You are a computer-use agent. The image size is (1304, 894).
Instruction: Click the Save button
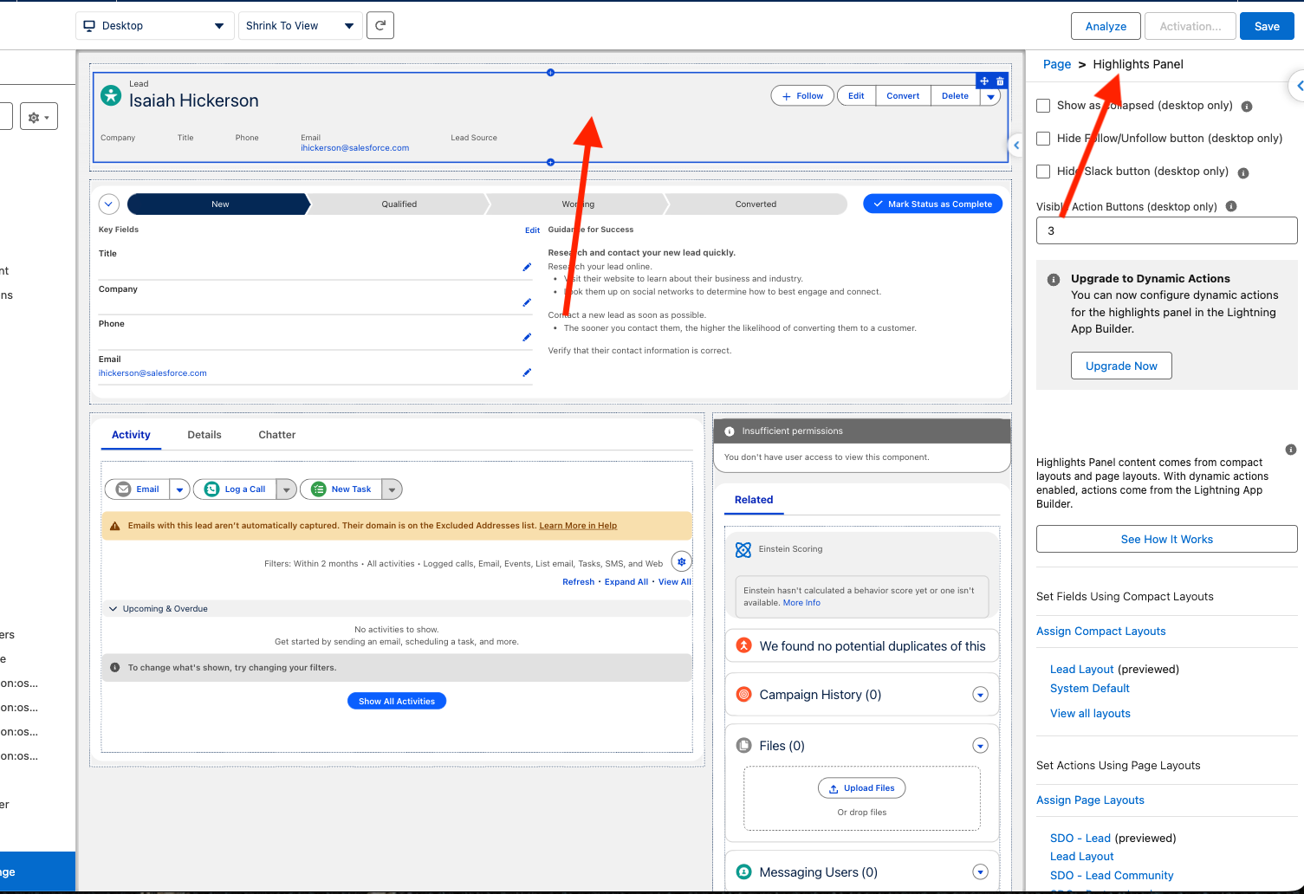click(x=1267, y=26)
